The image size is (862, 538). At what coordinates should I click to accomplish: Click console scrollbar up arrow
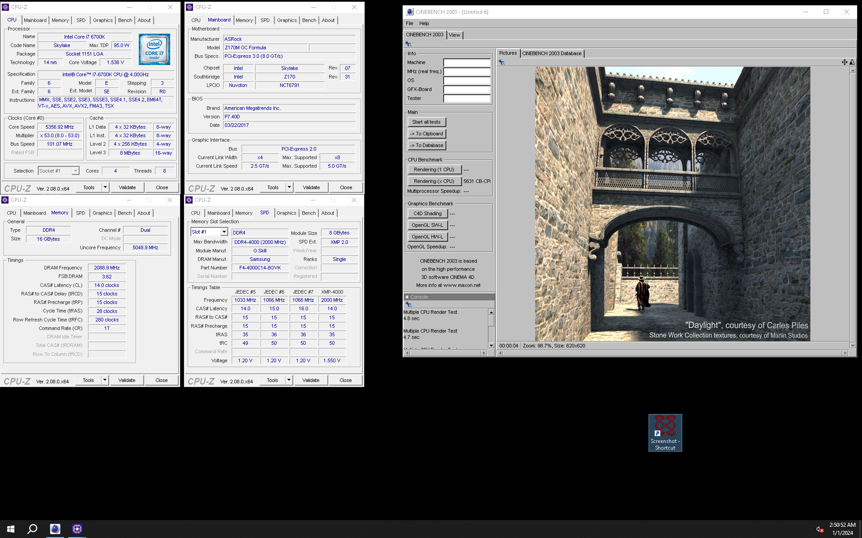491,312
